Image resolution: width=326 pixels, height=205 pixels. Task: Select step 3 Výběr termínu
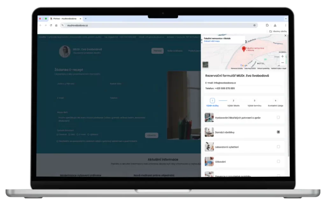(x=254, y=102)
